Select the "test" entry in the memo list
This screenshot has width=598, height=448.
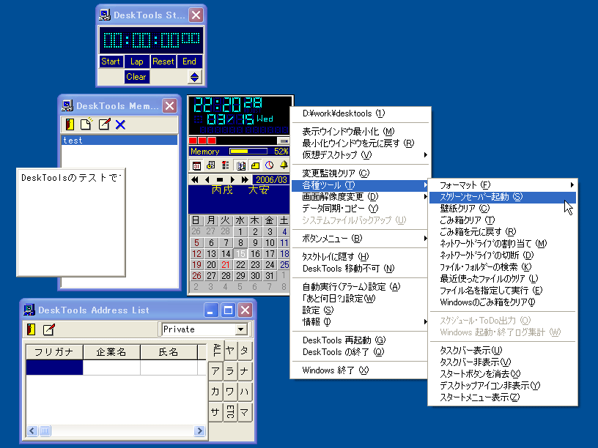(x=119, y=141)
